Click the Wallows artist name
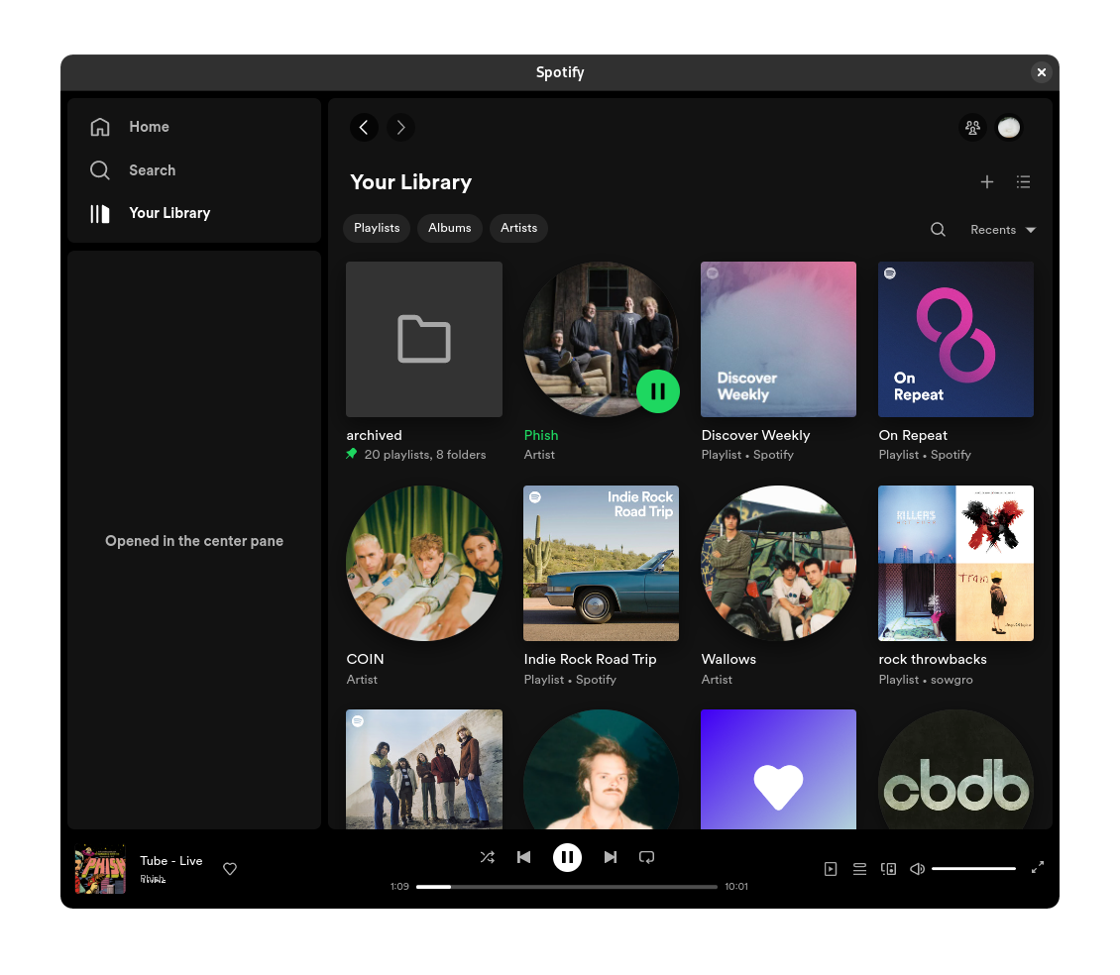Viewport: 1120px width, 975px height. coord(728,659)
